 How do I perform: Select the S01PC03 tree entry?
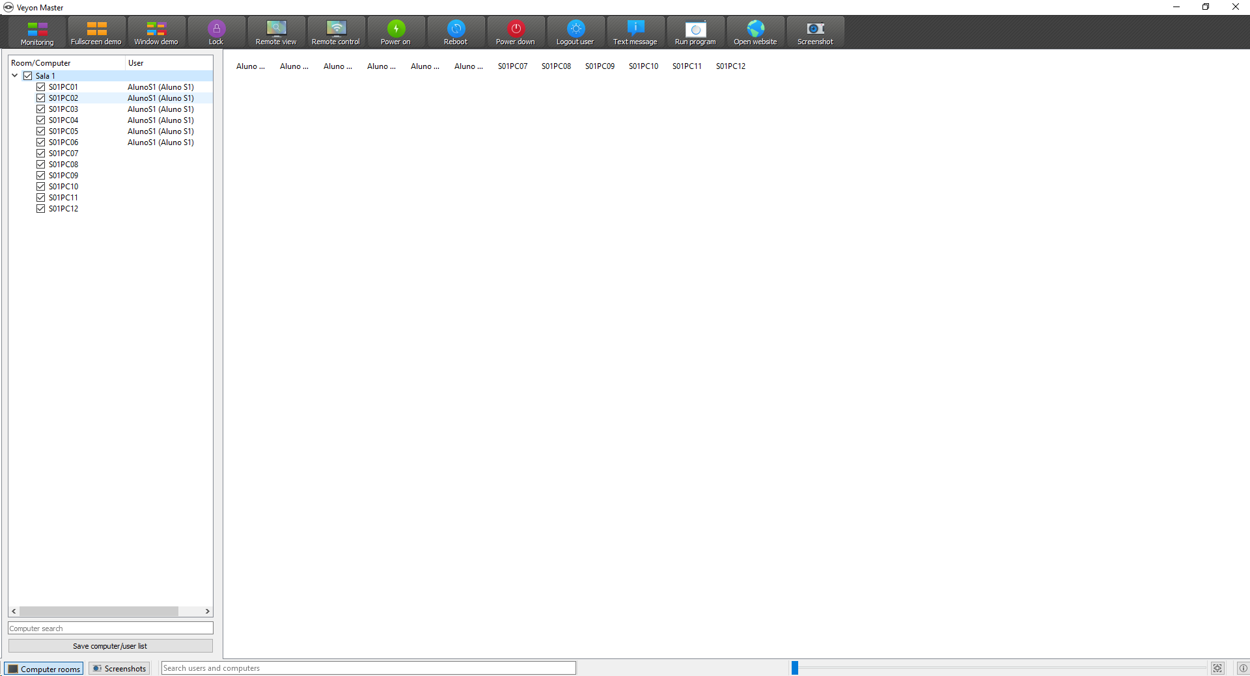[x=63, y=109]
